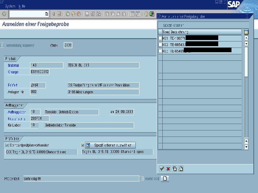Click the document icon beside mehr Text

click(x=165, y=179)
